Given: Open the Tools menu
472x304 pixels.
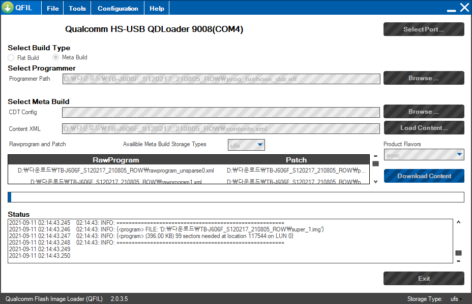Looking at the screenshot, I should pyautogui.click(x=77, y=9).
